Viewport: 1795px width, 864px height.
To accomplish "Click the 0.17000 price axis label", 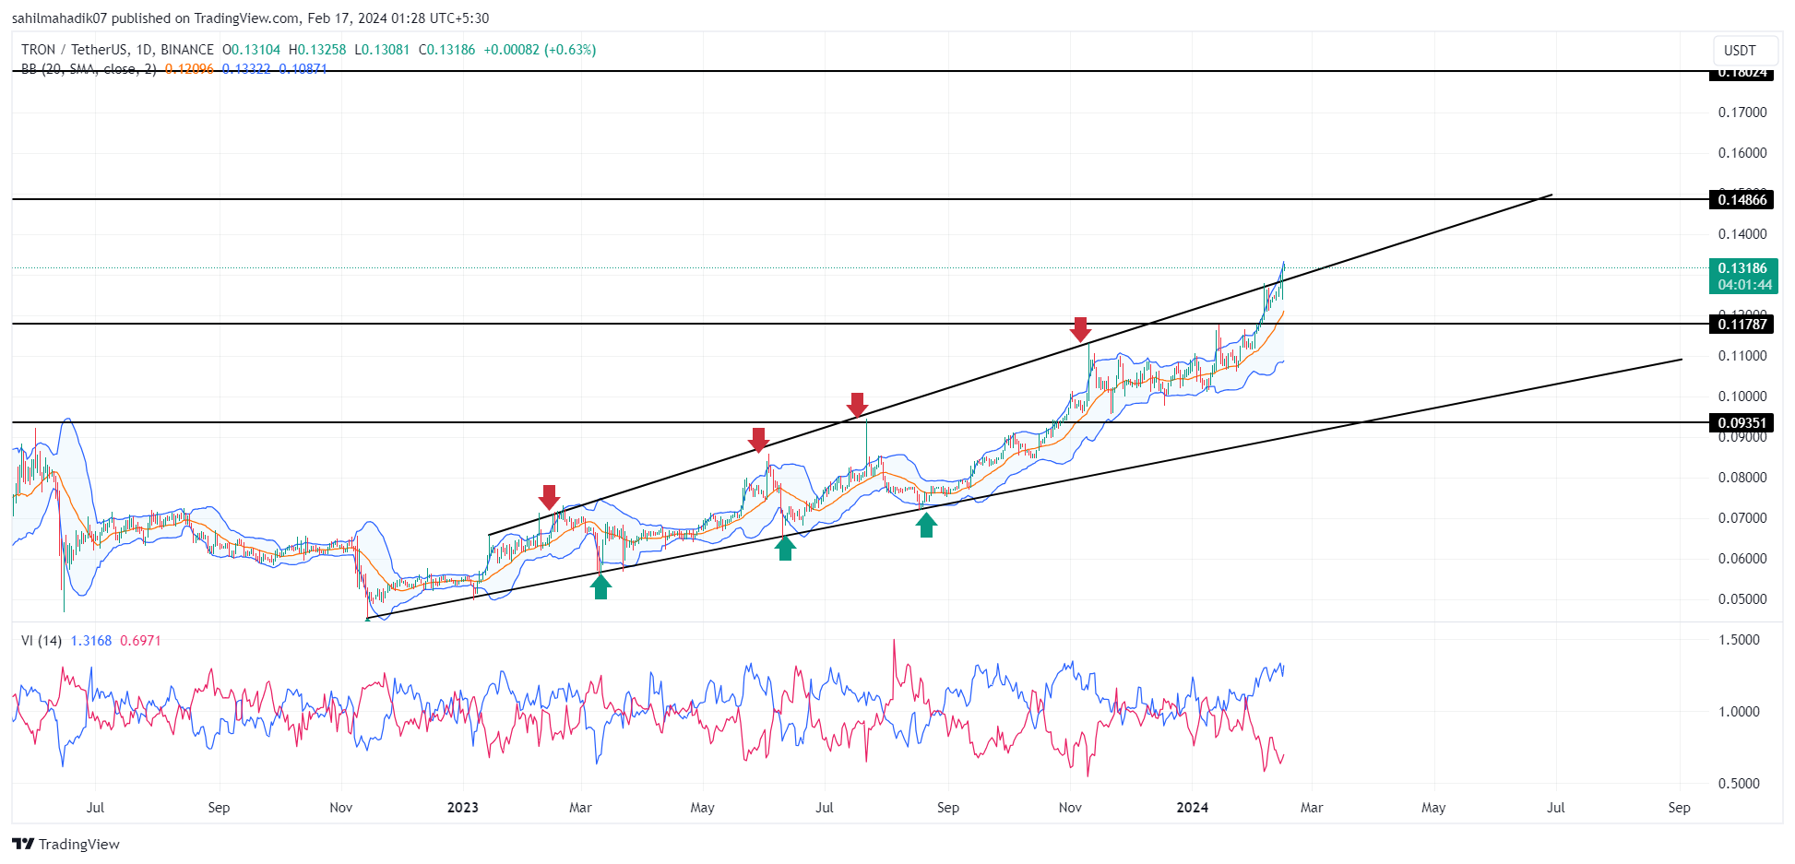I will tap(1742, 112).
